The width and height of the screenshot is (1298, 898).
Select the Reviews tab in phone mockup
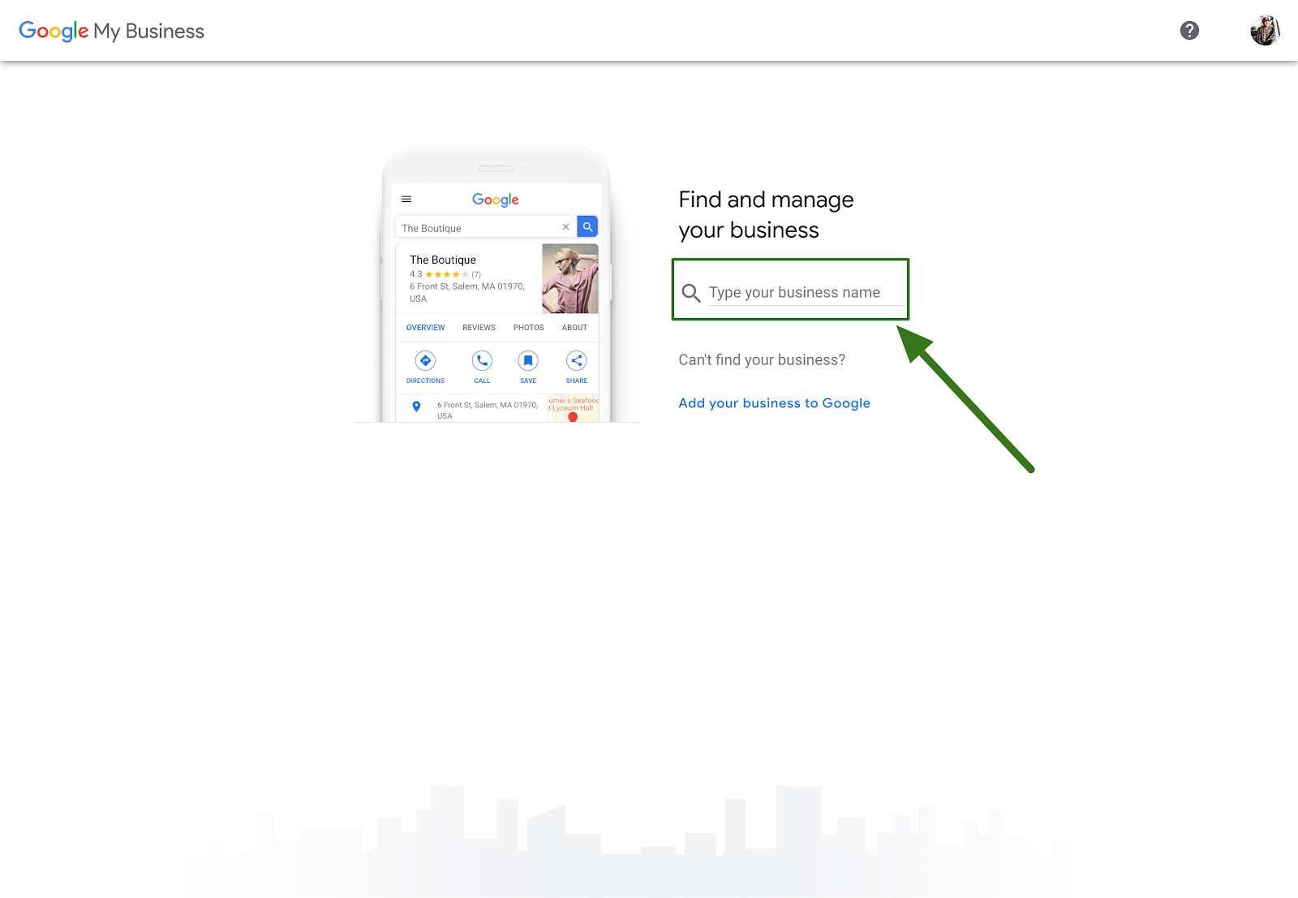(x=479, y=328)
